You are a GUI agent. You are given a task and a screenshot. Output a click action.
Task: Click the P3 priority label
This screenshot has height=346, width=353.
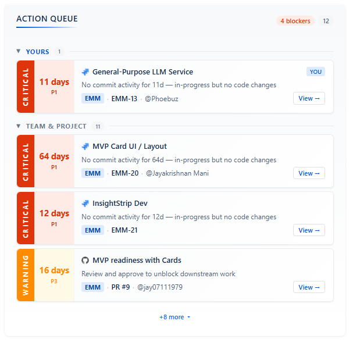point(54,281)
